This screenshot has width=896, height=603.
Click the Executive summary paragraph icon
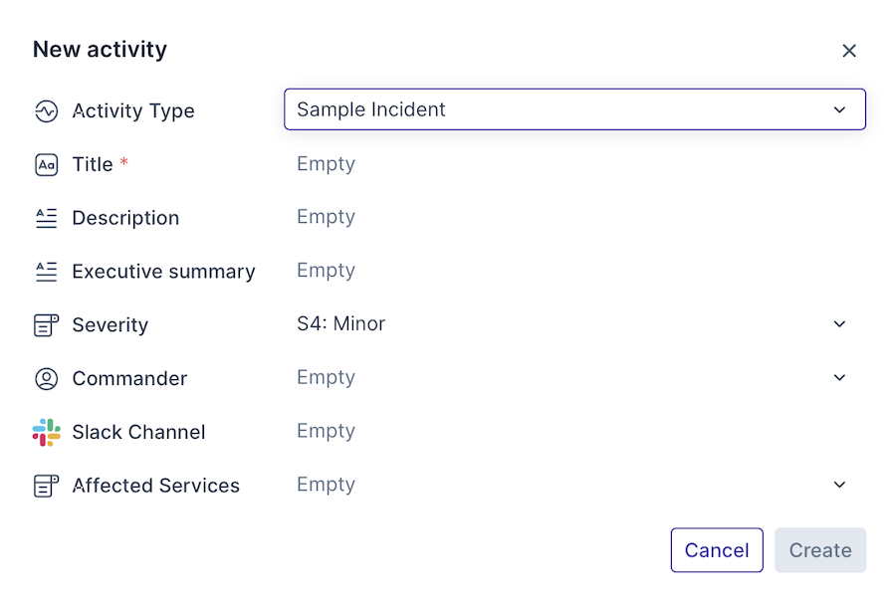pos(47,272)
